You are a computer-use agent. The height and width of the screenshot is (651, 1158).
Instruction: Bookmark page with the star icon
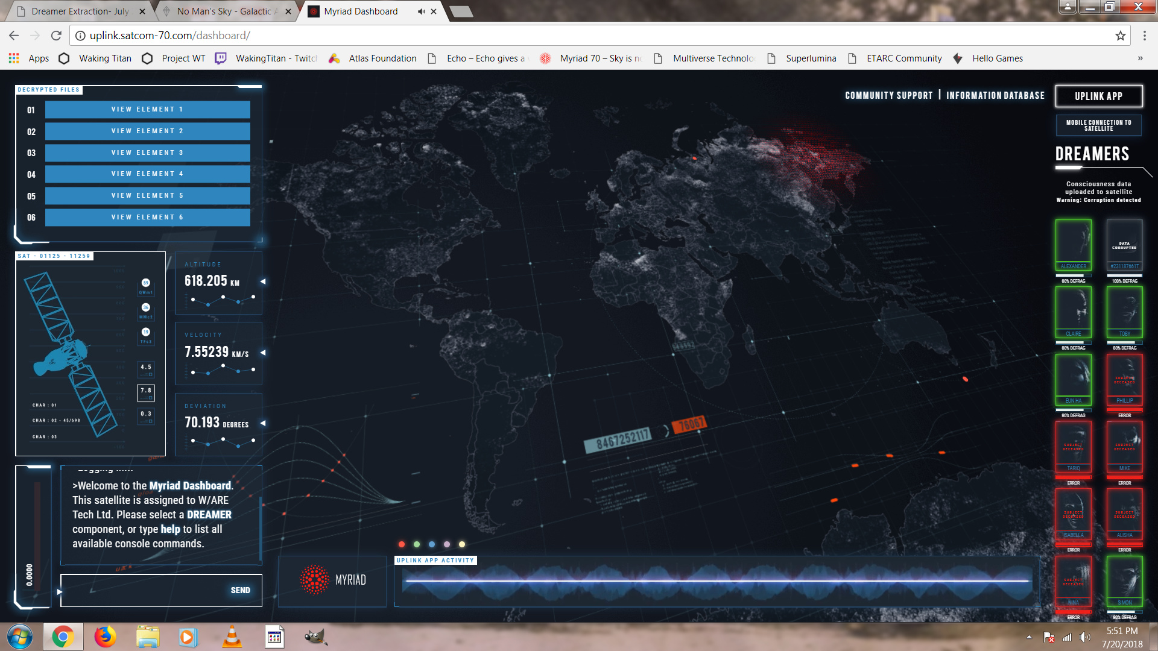pyautogui.click(x=1120, y=36)
